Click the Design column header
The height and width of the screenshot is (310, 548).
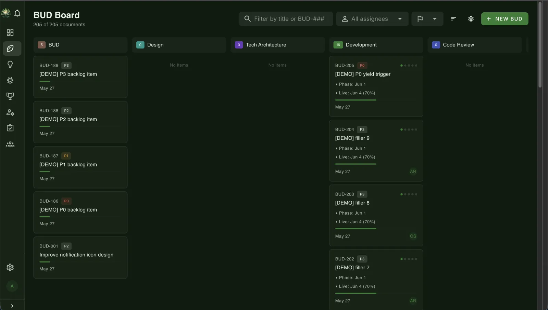(x=179, y=45)
